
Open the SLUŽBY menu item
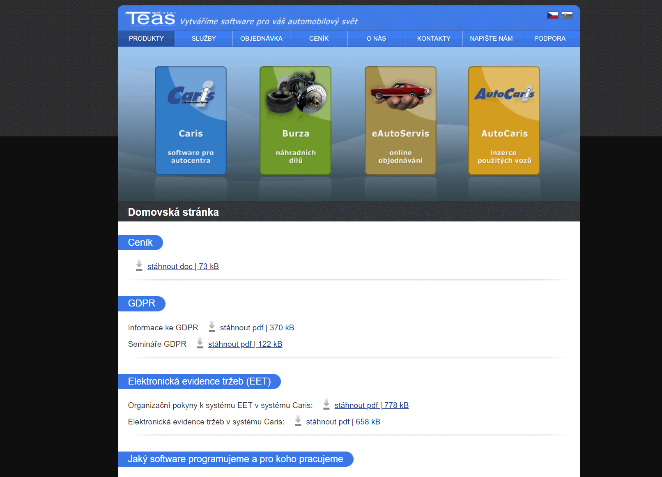tap(204, 39)
